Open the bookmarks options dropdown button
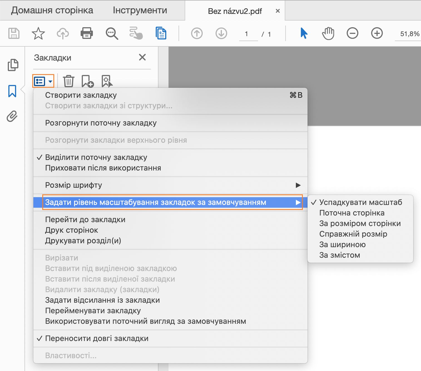Screen dimensions: 421x371 (x=43, y=81)
